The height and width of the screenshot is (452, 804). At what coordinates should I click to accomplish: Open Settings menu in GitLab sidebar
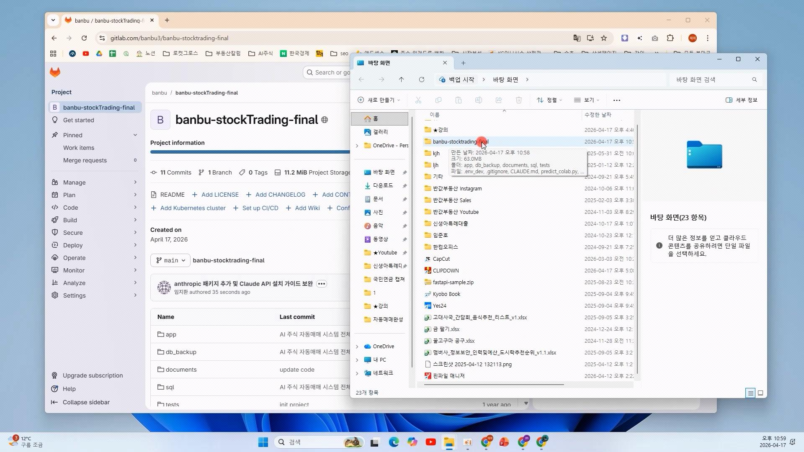coord(95,295)
